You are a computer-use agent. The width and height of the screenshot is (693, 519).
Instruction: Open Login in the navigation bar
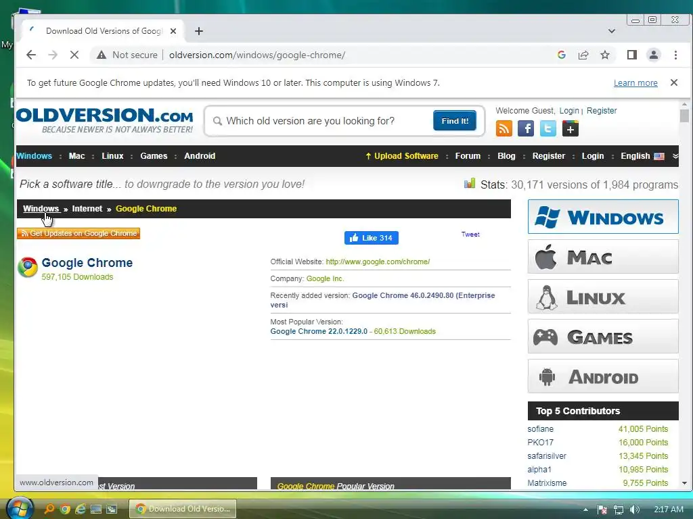(593, 156)
